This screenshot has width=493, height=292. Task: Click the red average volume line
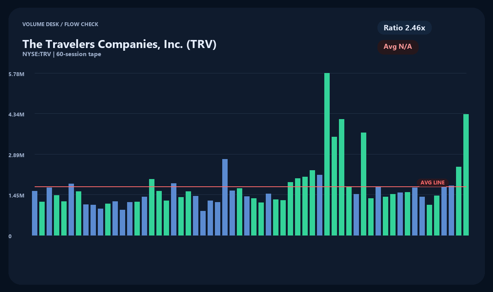tap(250, 187)
